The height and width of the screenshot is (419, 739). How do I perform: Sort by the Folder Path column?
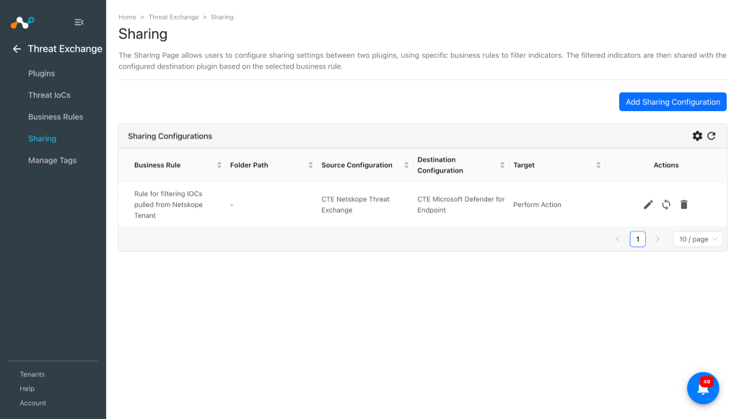[x=310, y=165]
